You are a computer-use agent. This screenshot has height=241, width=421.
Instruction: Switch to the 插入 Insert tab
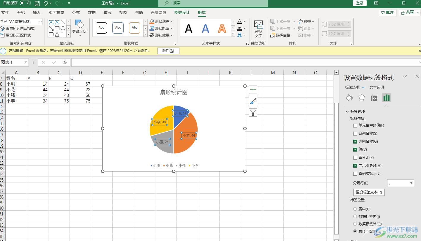pyautogui.click(x=37, y=12)
